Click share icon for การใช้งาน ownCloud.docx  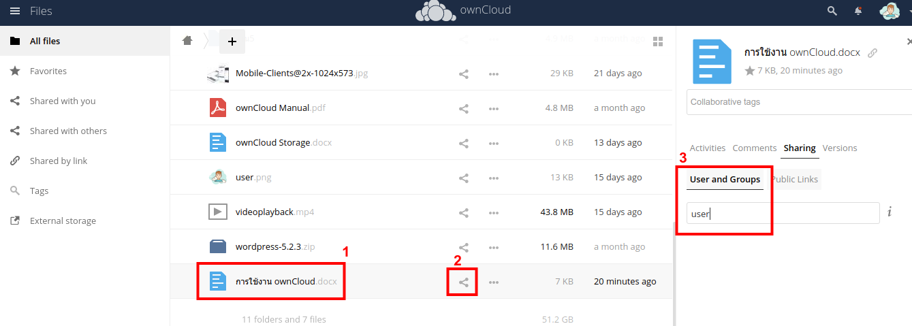pyautogui.click(x=464, y=282)
